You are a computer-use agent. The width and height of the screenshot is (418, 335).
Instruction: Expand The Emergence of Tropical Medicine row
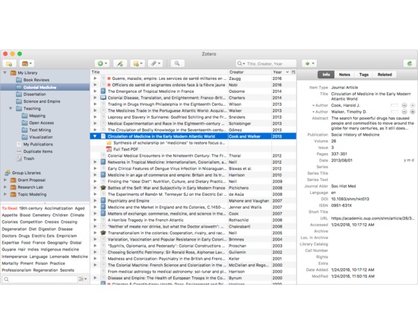[95, 91]
